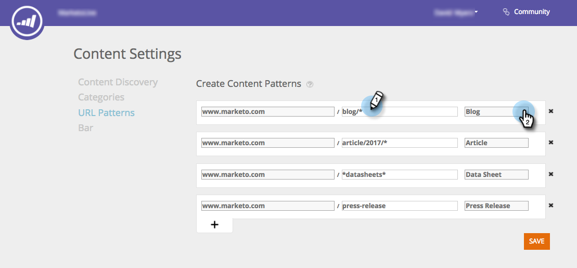The image size is (577, 268).
Task: Delete the *datasheets* pattern row
Action: (x=551, y=174)
